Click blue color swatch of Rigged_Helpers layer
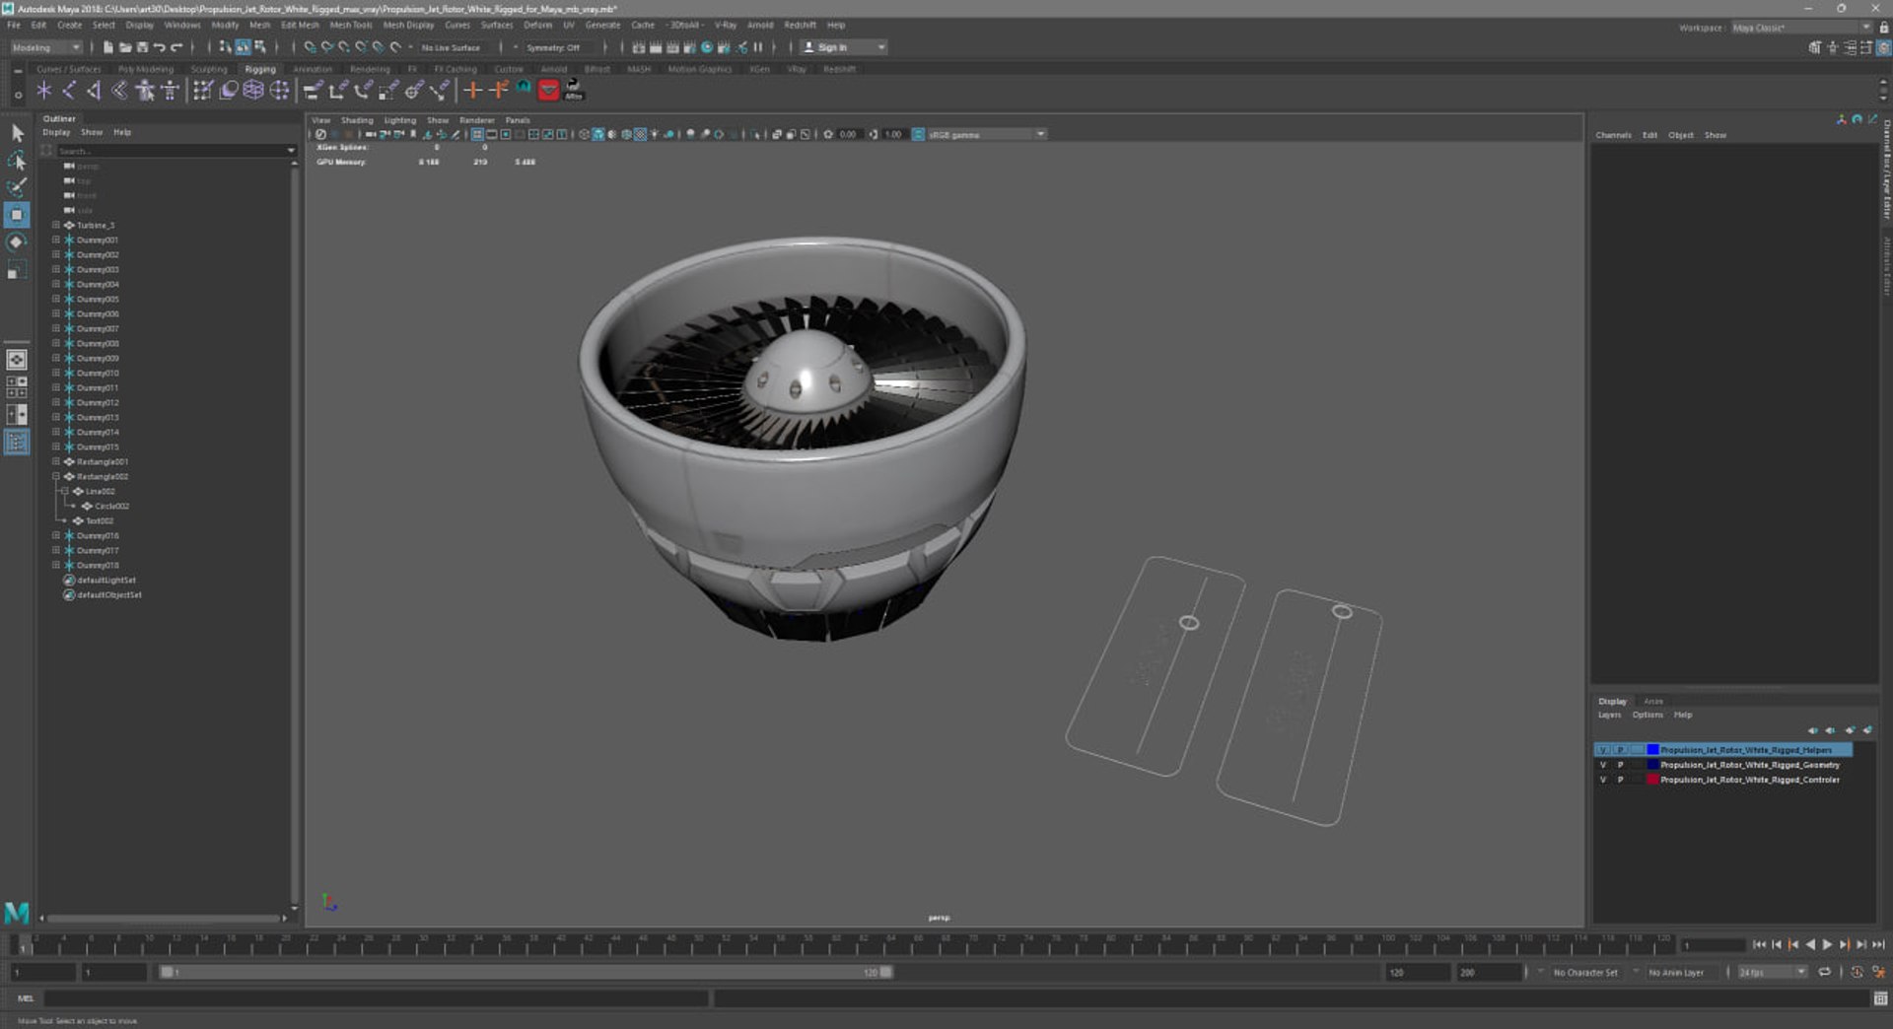This screenshot has height=1029, width=1893. point(1652,750)
